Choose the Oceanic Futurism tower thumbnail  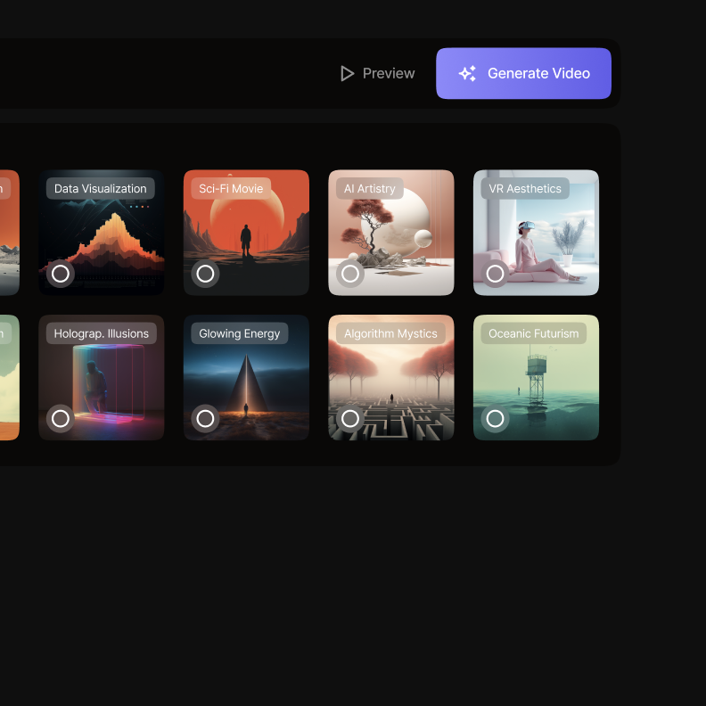pos(537,377)
